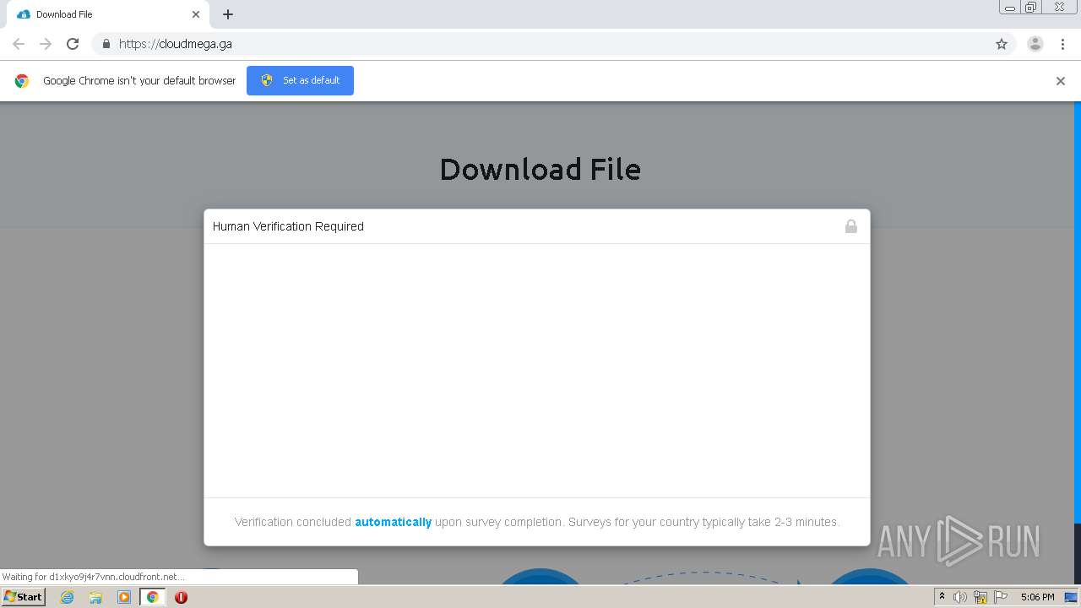The width and height of the screenshot is (1081, 608).
Task: Click Set as default button
Action: click(300, 80)
